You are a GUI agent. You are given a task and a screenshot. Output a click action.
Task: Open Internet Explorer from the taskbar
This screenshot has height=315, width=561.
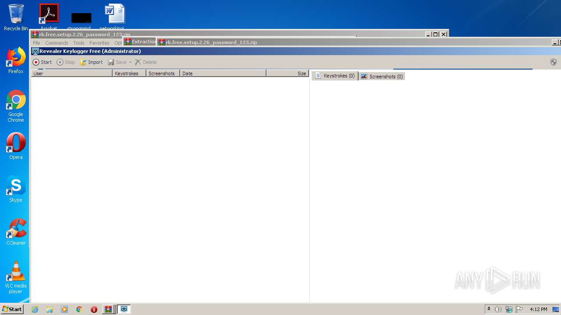35,309
